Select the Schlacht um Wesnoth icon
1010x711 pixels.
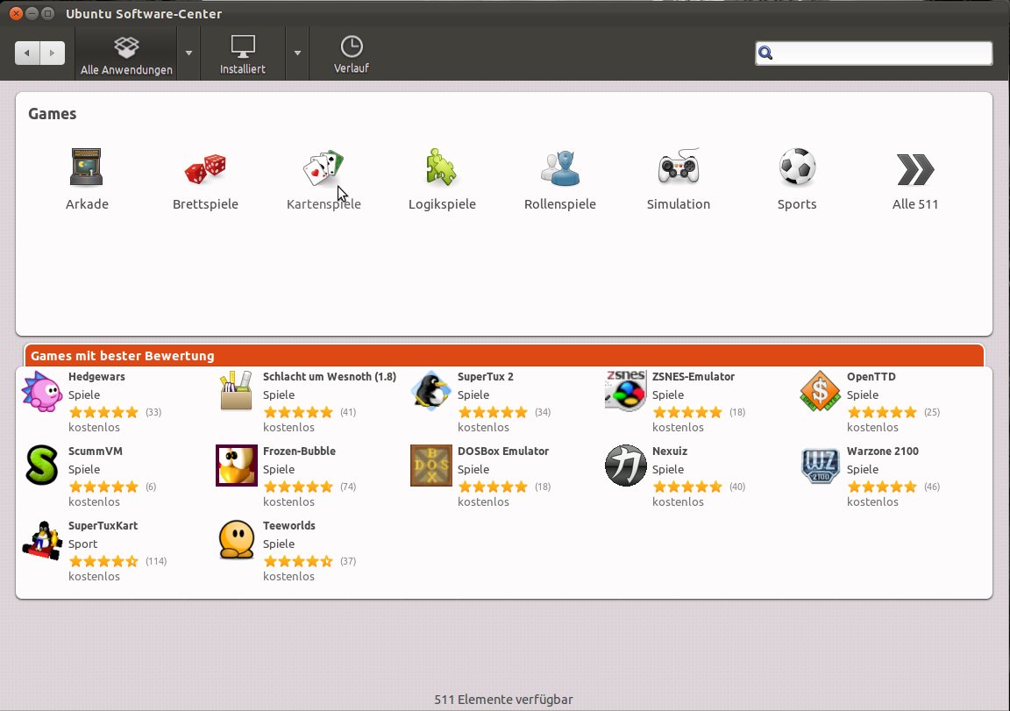[x=236, y=391]
